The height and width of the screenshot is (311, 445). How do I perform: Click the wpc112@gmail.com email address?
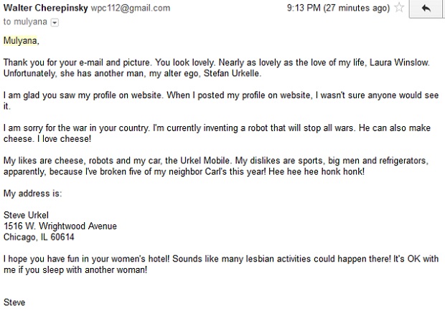pyautogui.click(x=131, y=8)
